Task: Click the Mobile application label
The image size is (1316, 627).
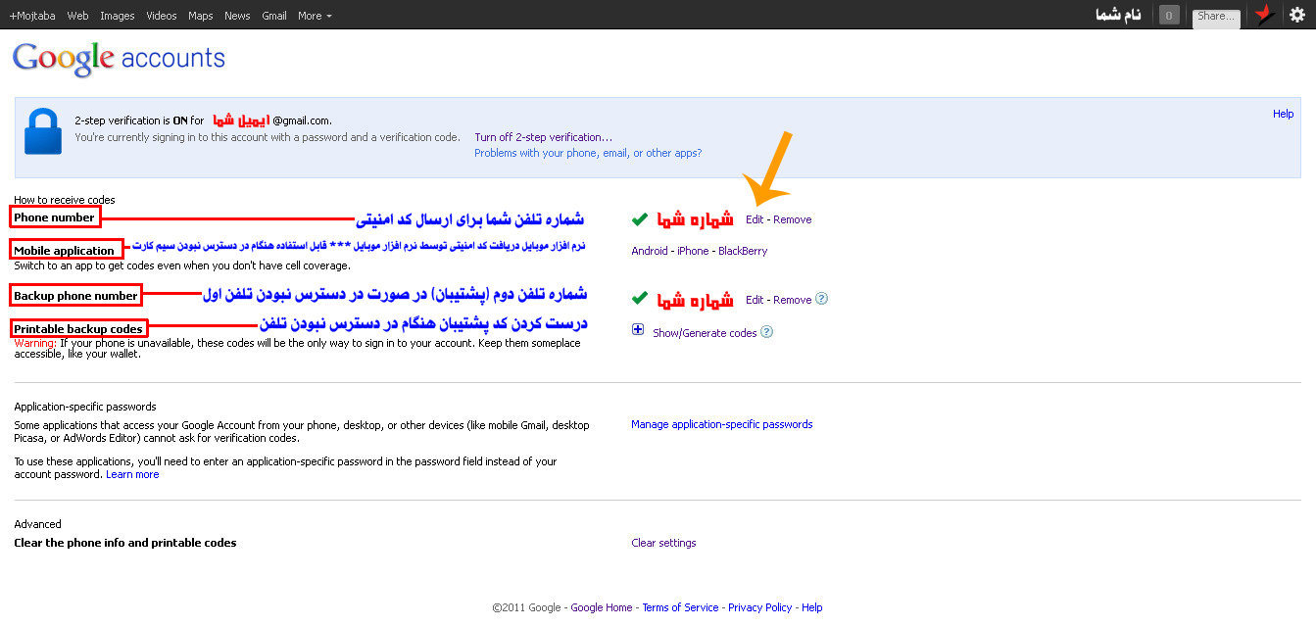Action: click(65, 250)
